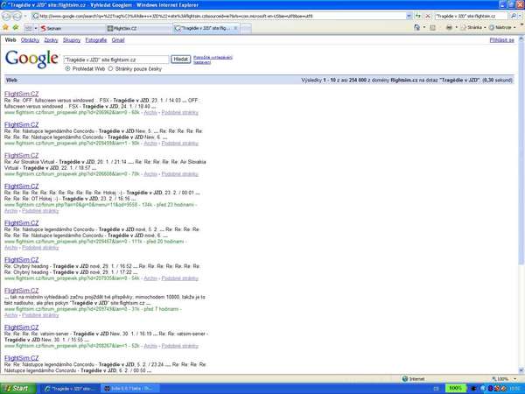Click the Stop loading red X icon

click(x=428, y=16)
